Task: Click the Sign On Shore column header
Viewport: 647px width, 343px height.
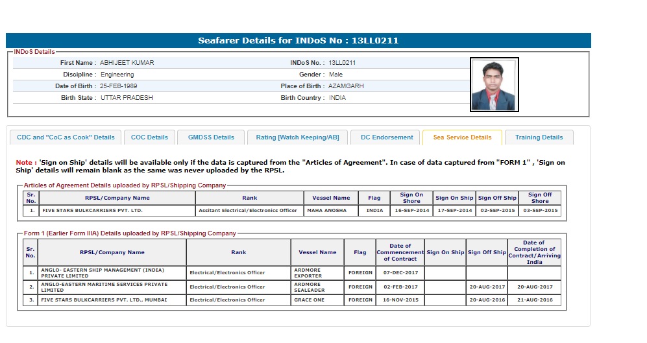Action: (x=411, y=198)
